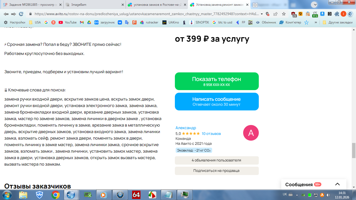
Task: Open the share page icon in address bar
Action: pos(275,14)
